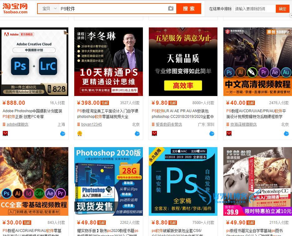Open the Photoshop 2020版 book thumbnail
The width and height of the screenshot is (292, 236).
point(109,181)
